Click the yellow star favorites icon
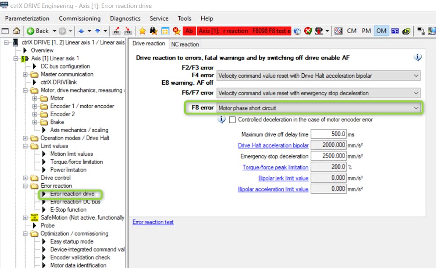Viewport: 436px width, 268px height. pyautogui.click(x=142, y=31)
